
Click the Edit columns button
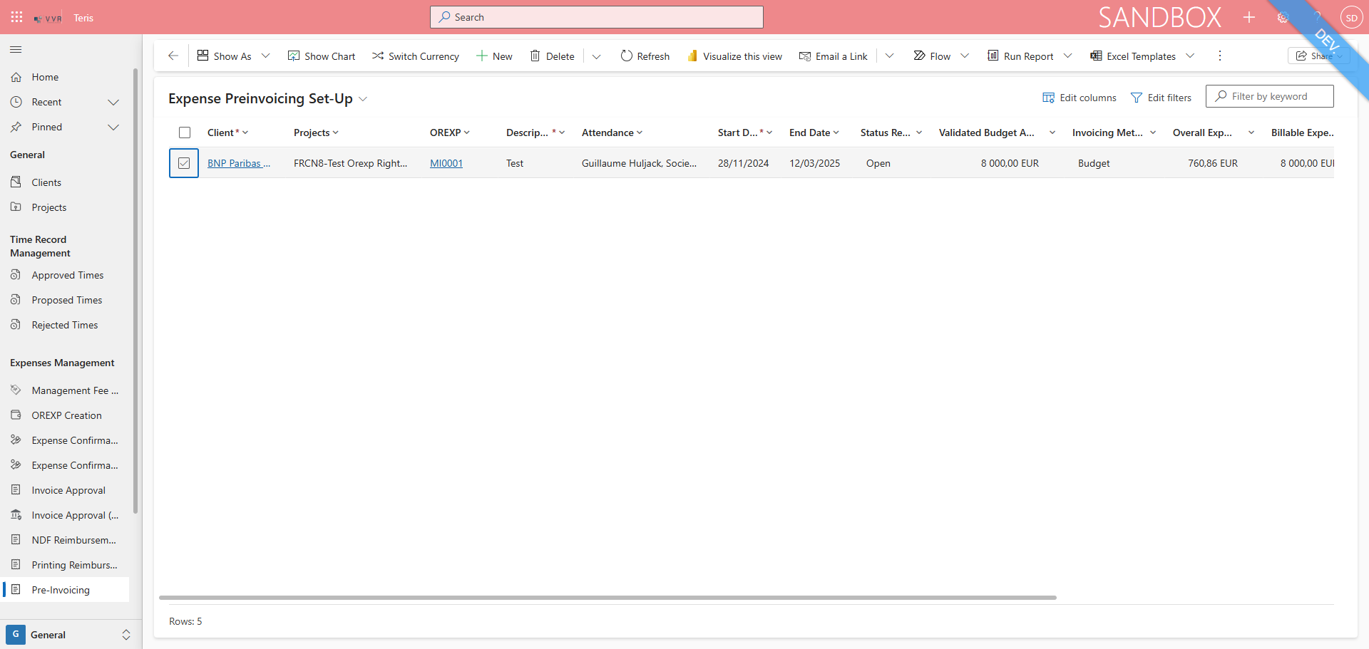click(x=1080, y=98)
